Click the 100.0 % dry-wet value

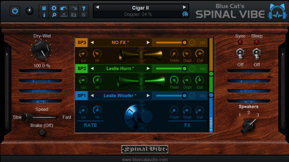[42, 66]
